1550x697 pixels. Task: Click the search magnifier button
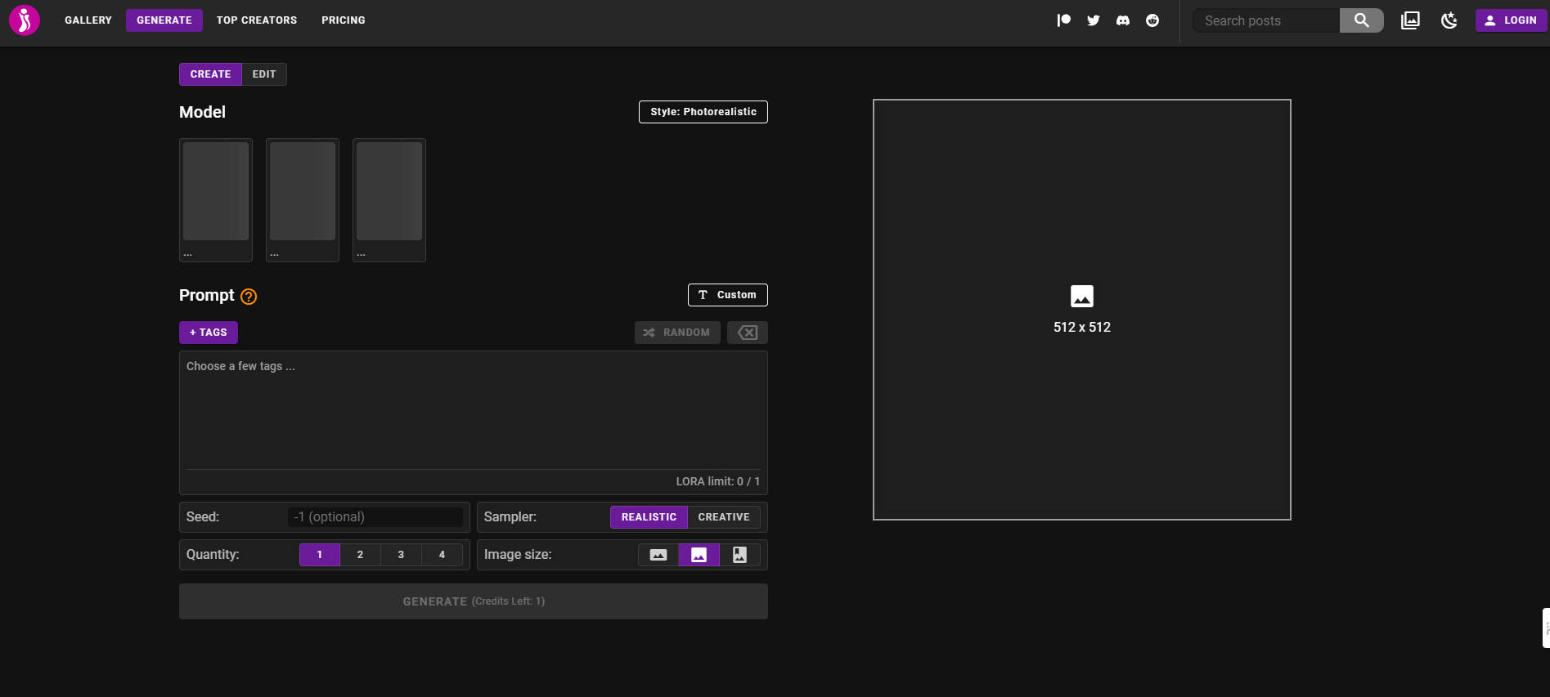click(x=1361, y=20)
